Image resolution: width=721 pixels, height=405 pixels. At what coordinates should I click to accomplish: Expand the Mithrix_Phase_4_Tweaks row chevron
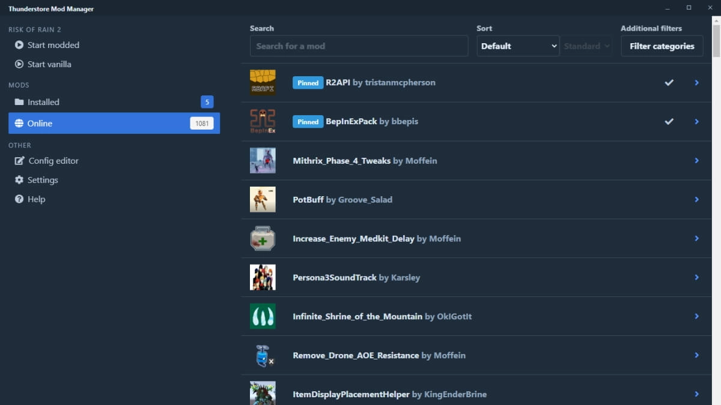[697, 160]
